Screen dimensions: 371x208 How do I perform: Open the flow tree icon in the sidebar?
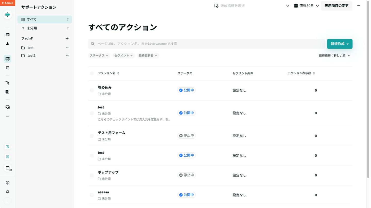coord(7,83)
